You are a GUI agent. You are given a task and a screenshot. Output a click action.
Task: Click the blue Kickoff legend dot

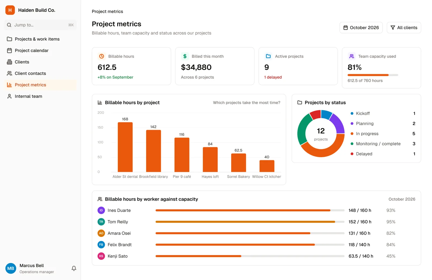click(x=352, y=113)
